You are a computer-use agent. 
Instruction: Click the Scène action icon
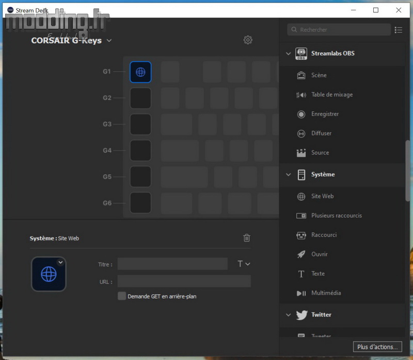pyautogui.click(x=301, y=75)
